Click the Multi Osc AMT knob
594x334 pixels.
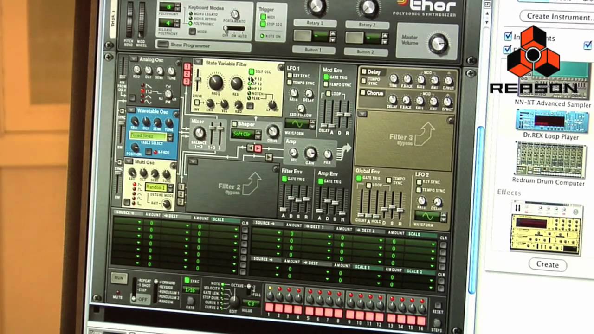point(167,203)
